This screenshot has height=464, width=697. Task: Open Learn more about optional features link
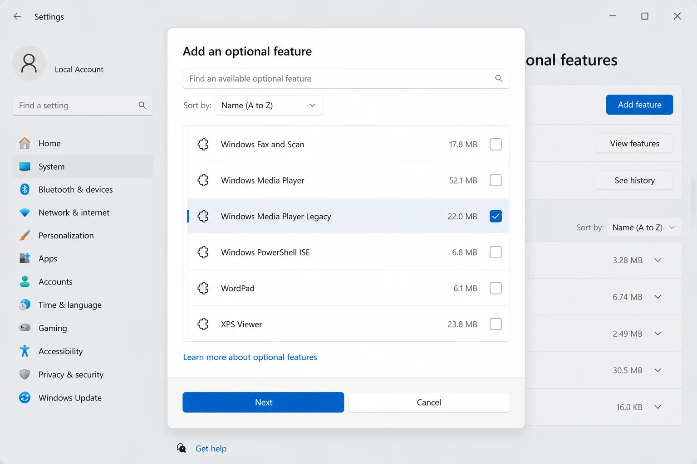(250, 357)
